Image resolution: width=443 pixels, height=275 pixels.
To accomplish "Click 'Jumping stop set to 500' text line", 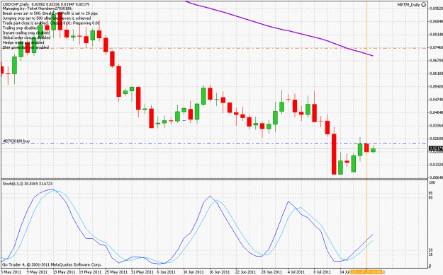I will (47, 18).
